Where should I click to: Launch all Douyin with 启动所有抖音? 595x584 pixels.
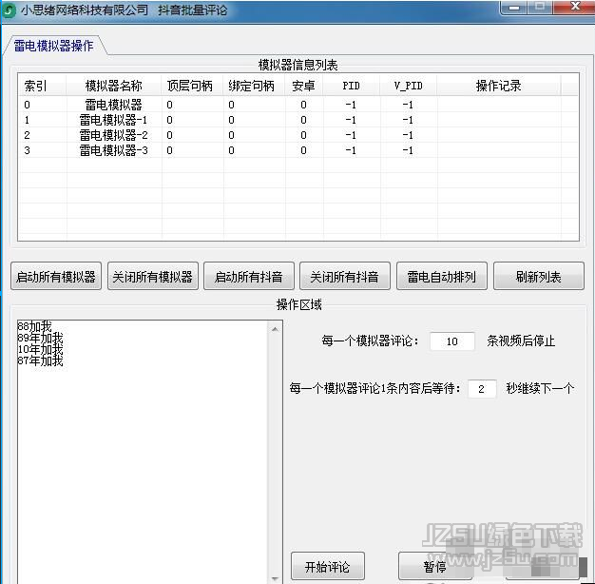click(x=249, y=277)
